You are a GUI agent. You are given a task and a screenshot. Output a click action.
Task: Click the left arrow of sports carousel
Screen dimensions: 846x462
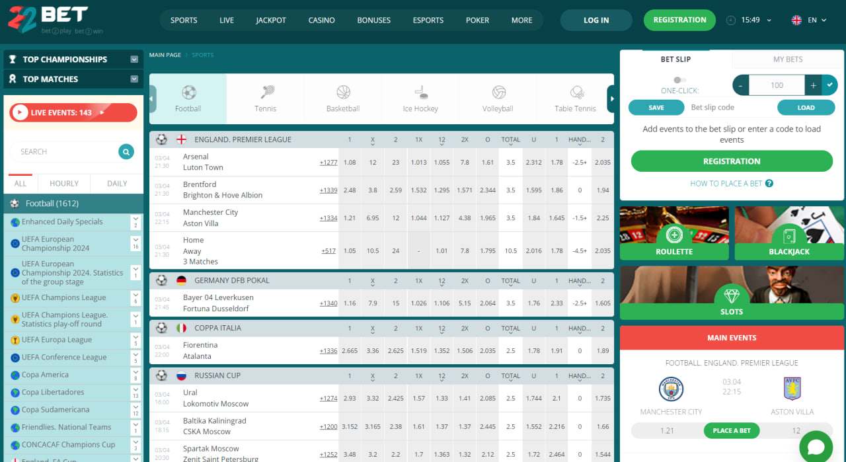pyautogui.click(x=153, y=99)
